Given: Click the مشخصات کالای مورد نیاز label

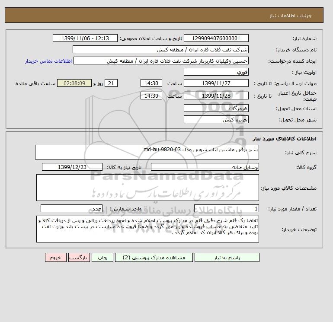Looking at the screenshot, I should coord(288,188).
